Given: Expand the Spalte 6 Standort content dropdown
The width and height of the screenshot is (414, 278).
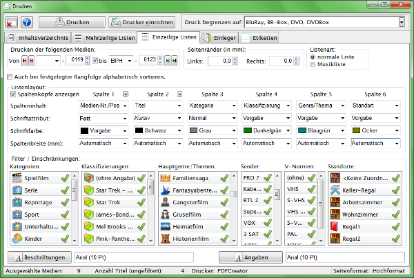Looking at the screenshot, I should tap(396, 106).
